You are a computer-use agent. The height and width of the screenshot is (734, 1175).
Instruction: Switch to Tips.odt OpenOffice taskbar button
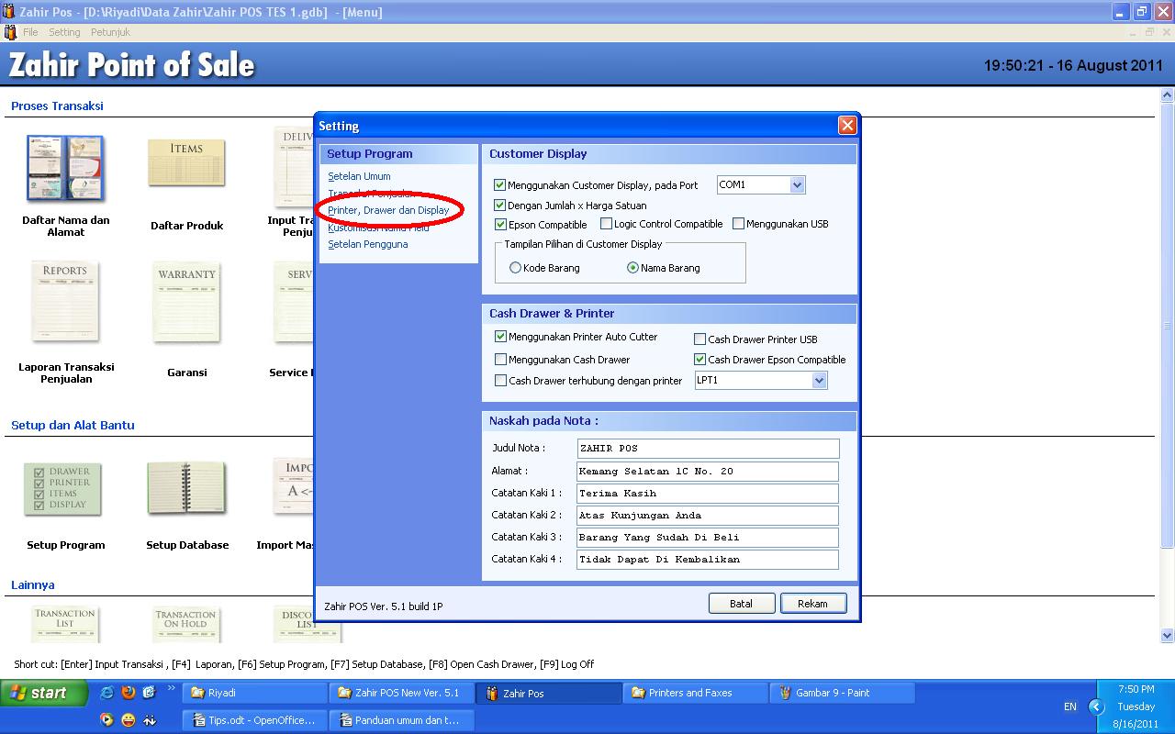pos(255,720)
